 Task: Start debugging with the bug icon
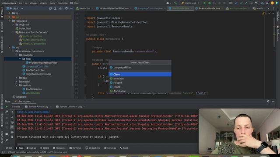[210, 3]
